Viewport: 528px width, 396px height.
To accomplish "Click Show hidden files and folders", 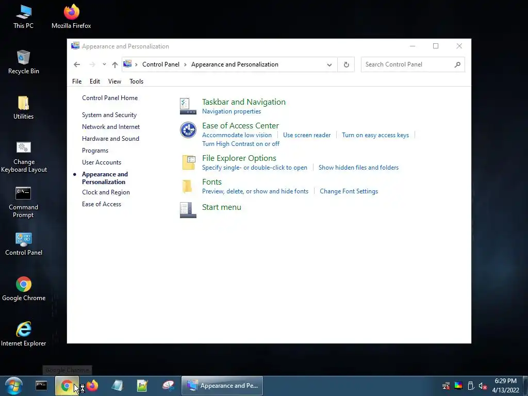I will (x=359, y=168).
